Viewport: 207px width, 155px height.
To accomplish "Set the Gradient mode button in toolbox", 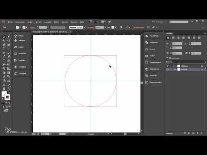I will pos(6,102).
